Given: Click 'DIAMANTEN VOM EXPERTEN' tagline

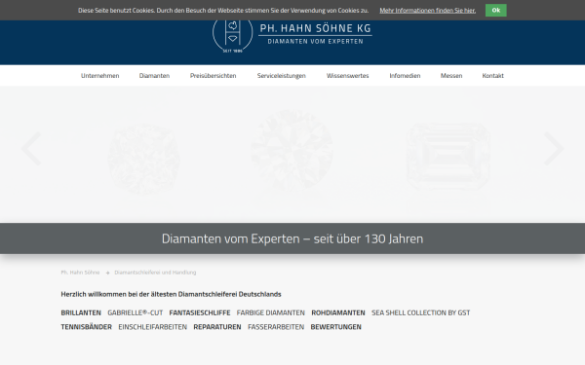Looking at the screenshot, I should coord(315,41).
